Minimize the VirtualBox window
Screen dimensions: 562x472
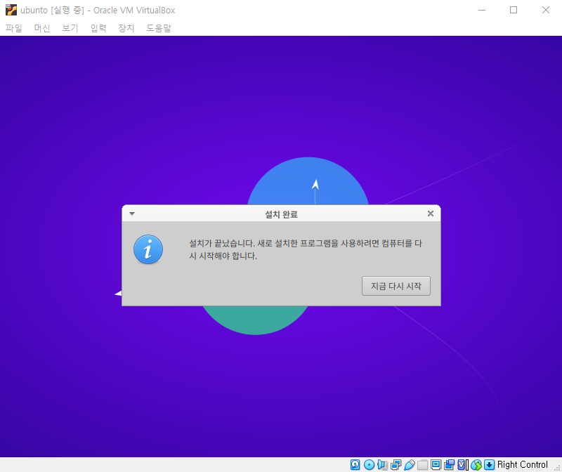(x=482, y=10)
